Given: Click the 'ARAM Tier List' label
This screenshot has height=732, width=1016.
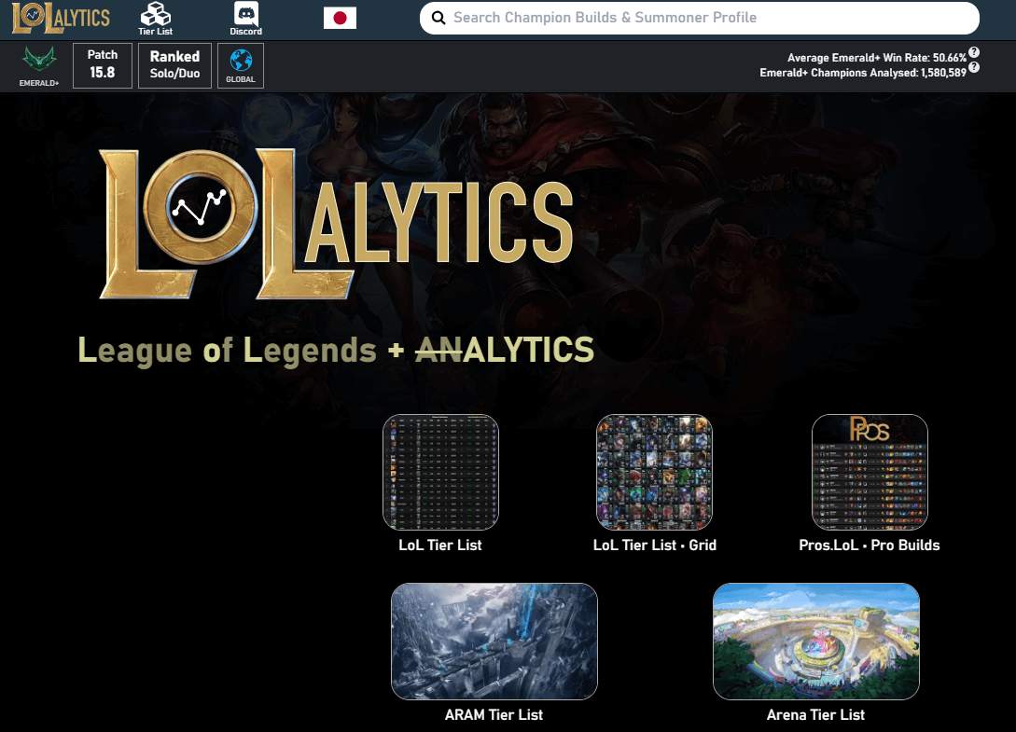Looking at the screenshot, I should (x=494, y=714).
